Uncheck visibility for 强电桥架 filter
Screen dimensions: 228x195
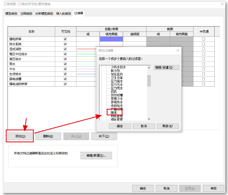point(65,39)
